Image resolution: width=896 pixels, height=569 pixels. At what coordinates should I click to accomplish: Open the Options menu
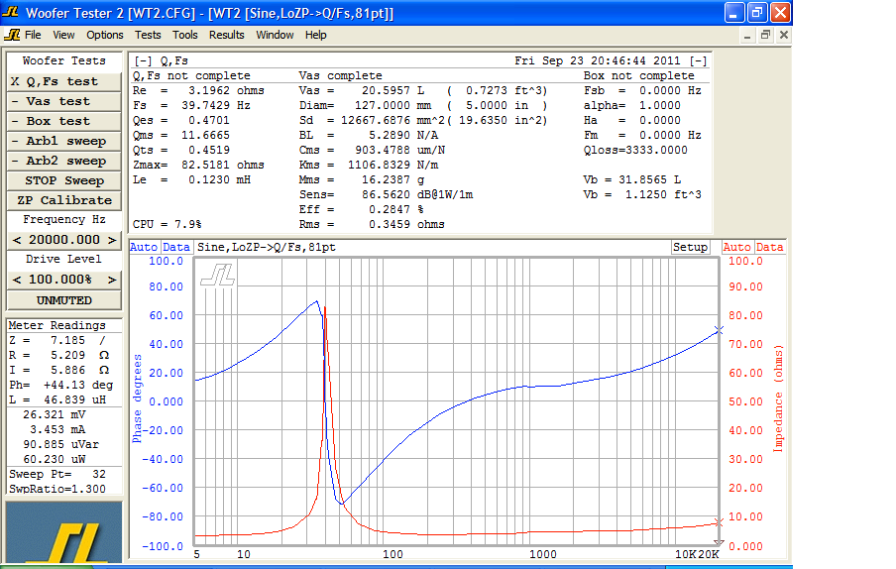105,35
